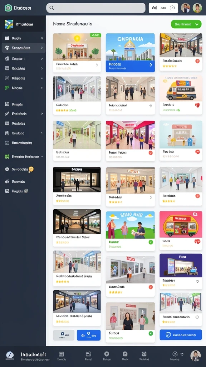Click the shield icon in bottom bar
The width and height of the screenshot is (206, 367).
107,354
